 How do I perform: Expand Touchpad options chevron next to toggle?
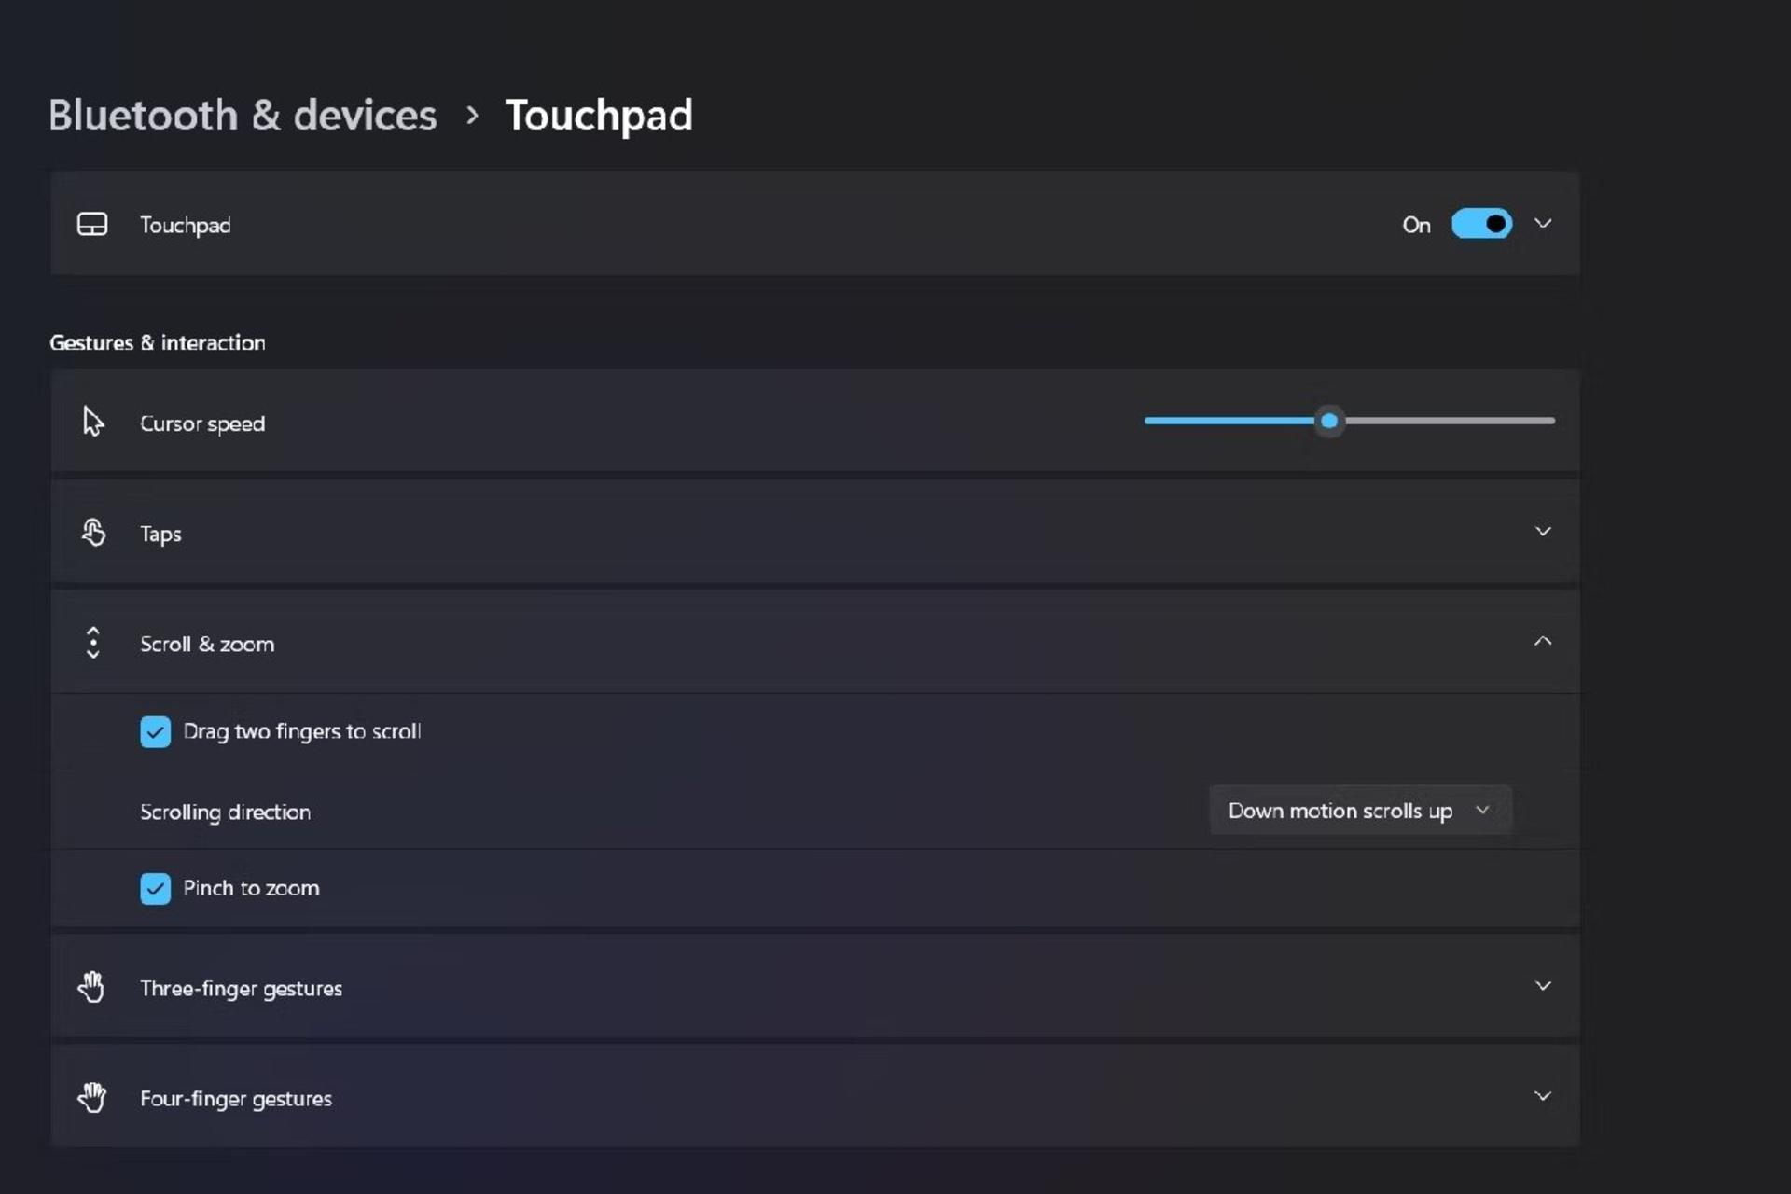(1543, 224)
